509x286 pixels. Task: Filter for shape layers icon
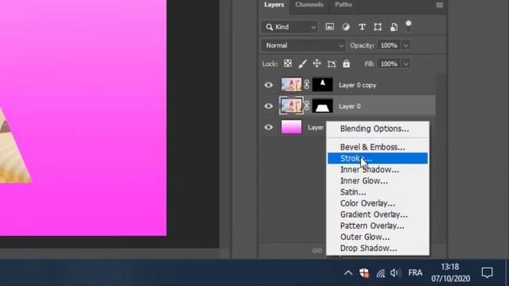coord(378,27)
